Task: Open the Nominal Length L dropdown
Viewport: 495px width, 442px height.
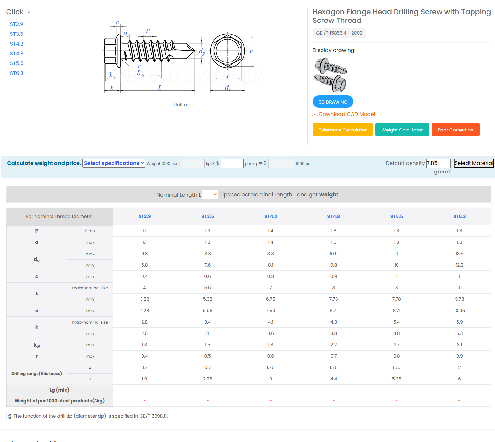Action: click(210, 194)
